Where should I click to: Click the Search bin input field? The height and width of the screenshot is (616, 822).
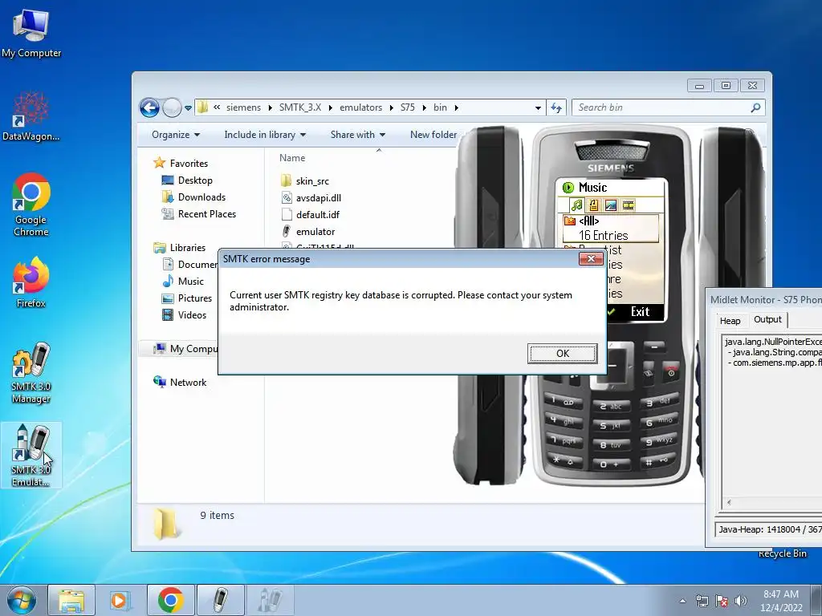coord(661,107)
